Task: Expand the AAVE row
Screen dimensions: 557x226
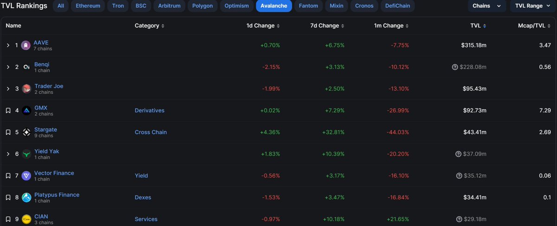Action: coord(8,45)
